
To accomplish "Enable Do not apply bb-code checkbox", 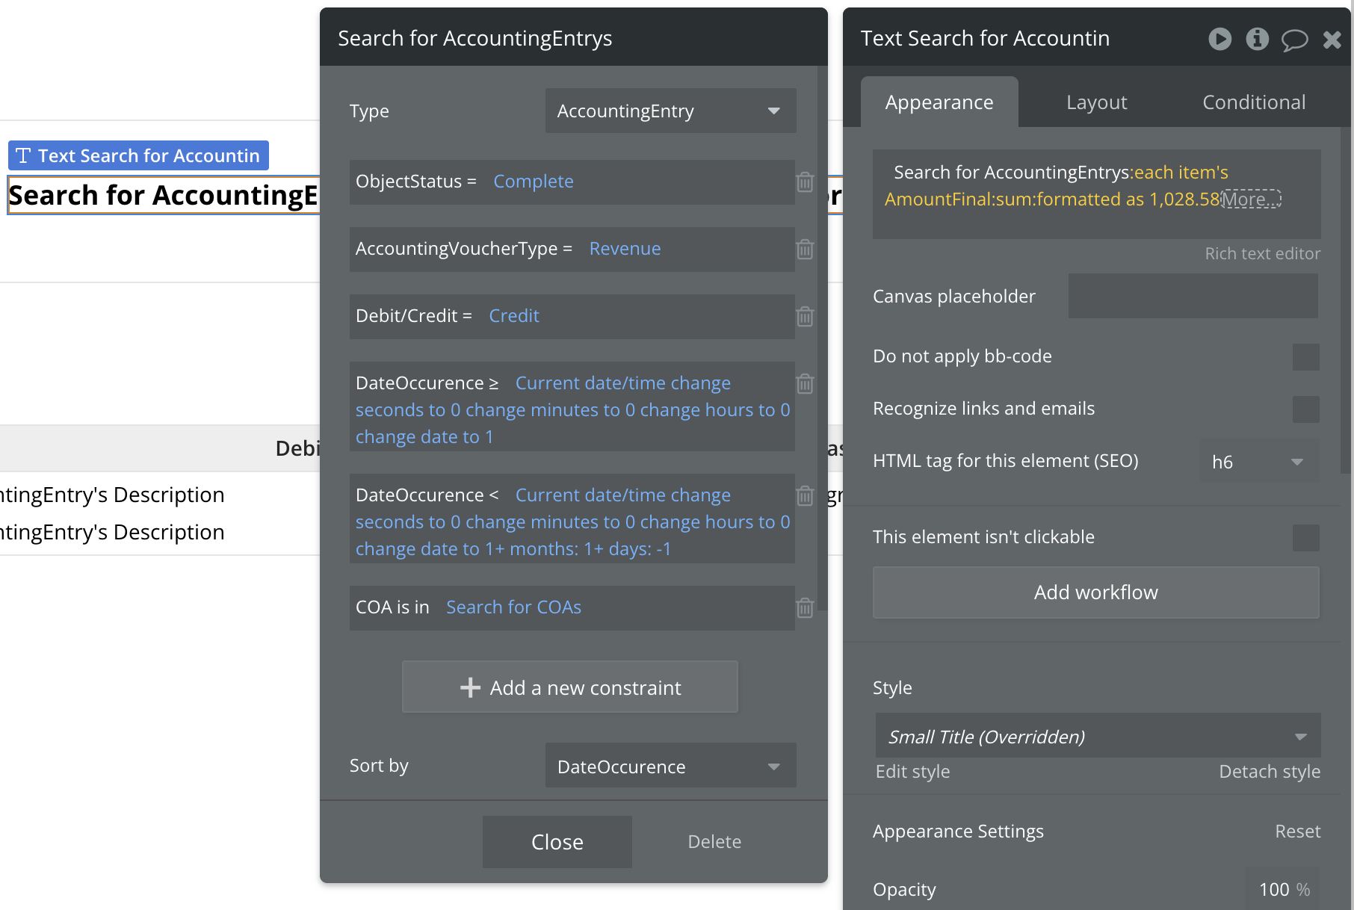I will [x=1305, y=357].
